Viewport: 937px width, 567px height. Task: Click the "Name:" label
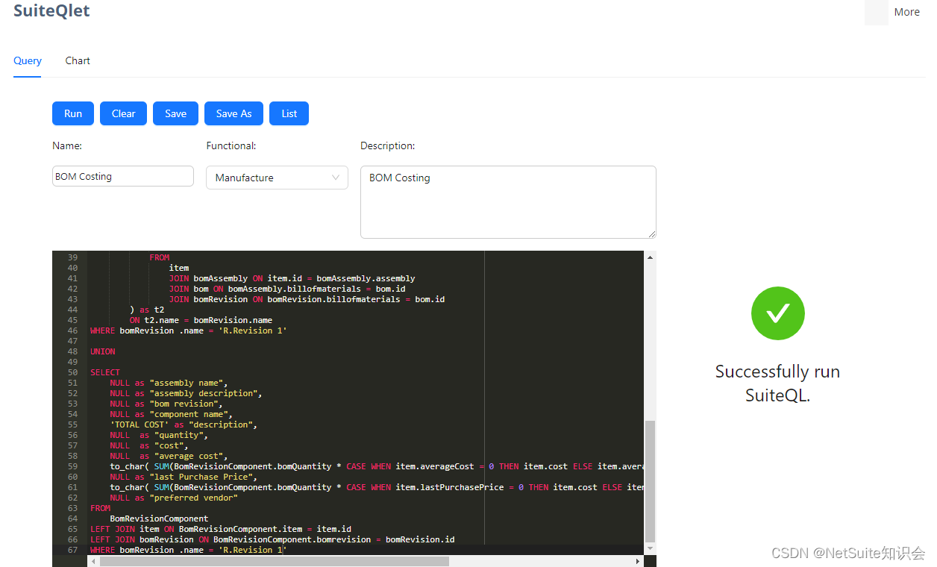(x=67, y=145)
